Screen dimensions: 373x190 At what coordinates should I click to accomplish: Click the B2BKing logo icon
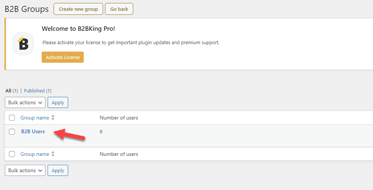point(23,44)
